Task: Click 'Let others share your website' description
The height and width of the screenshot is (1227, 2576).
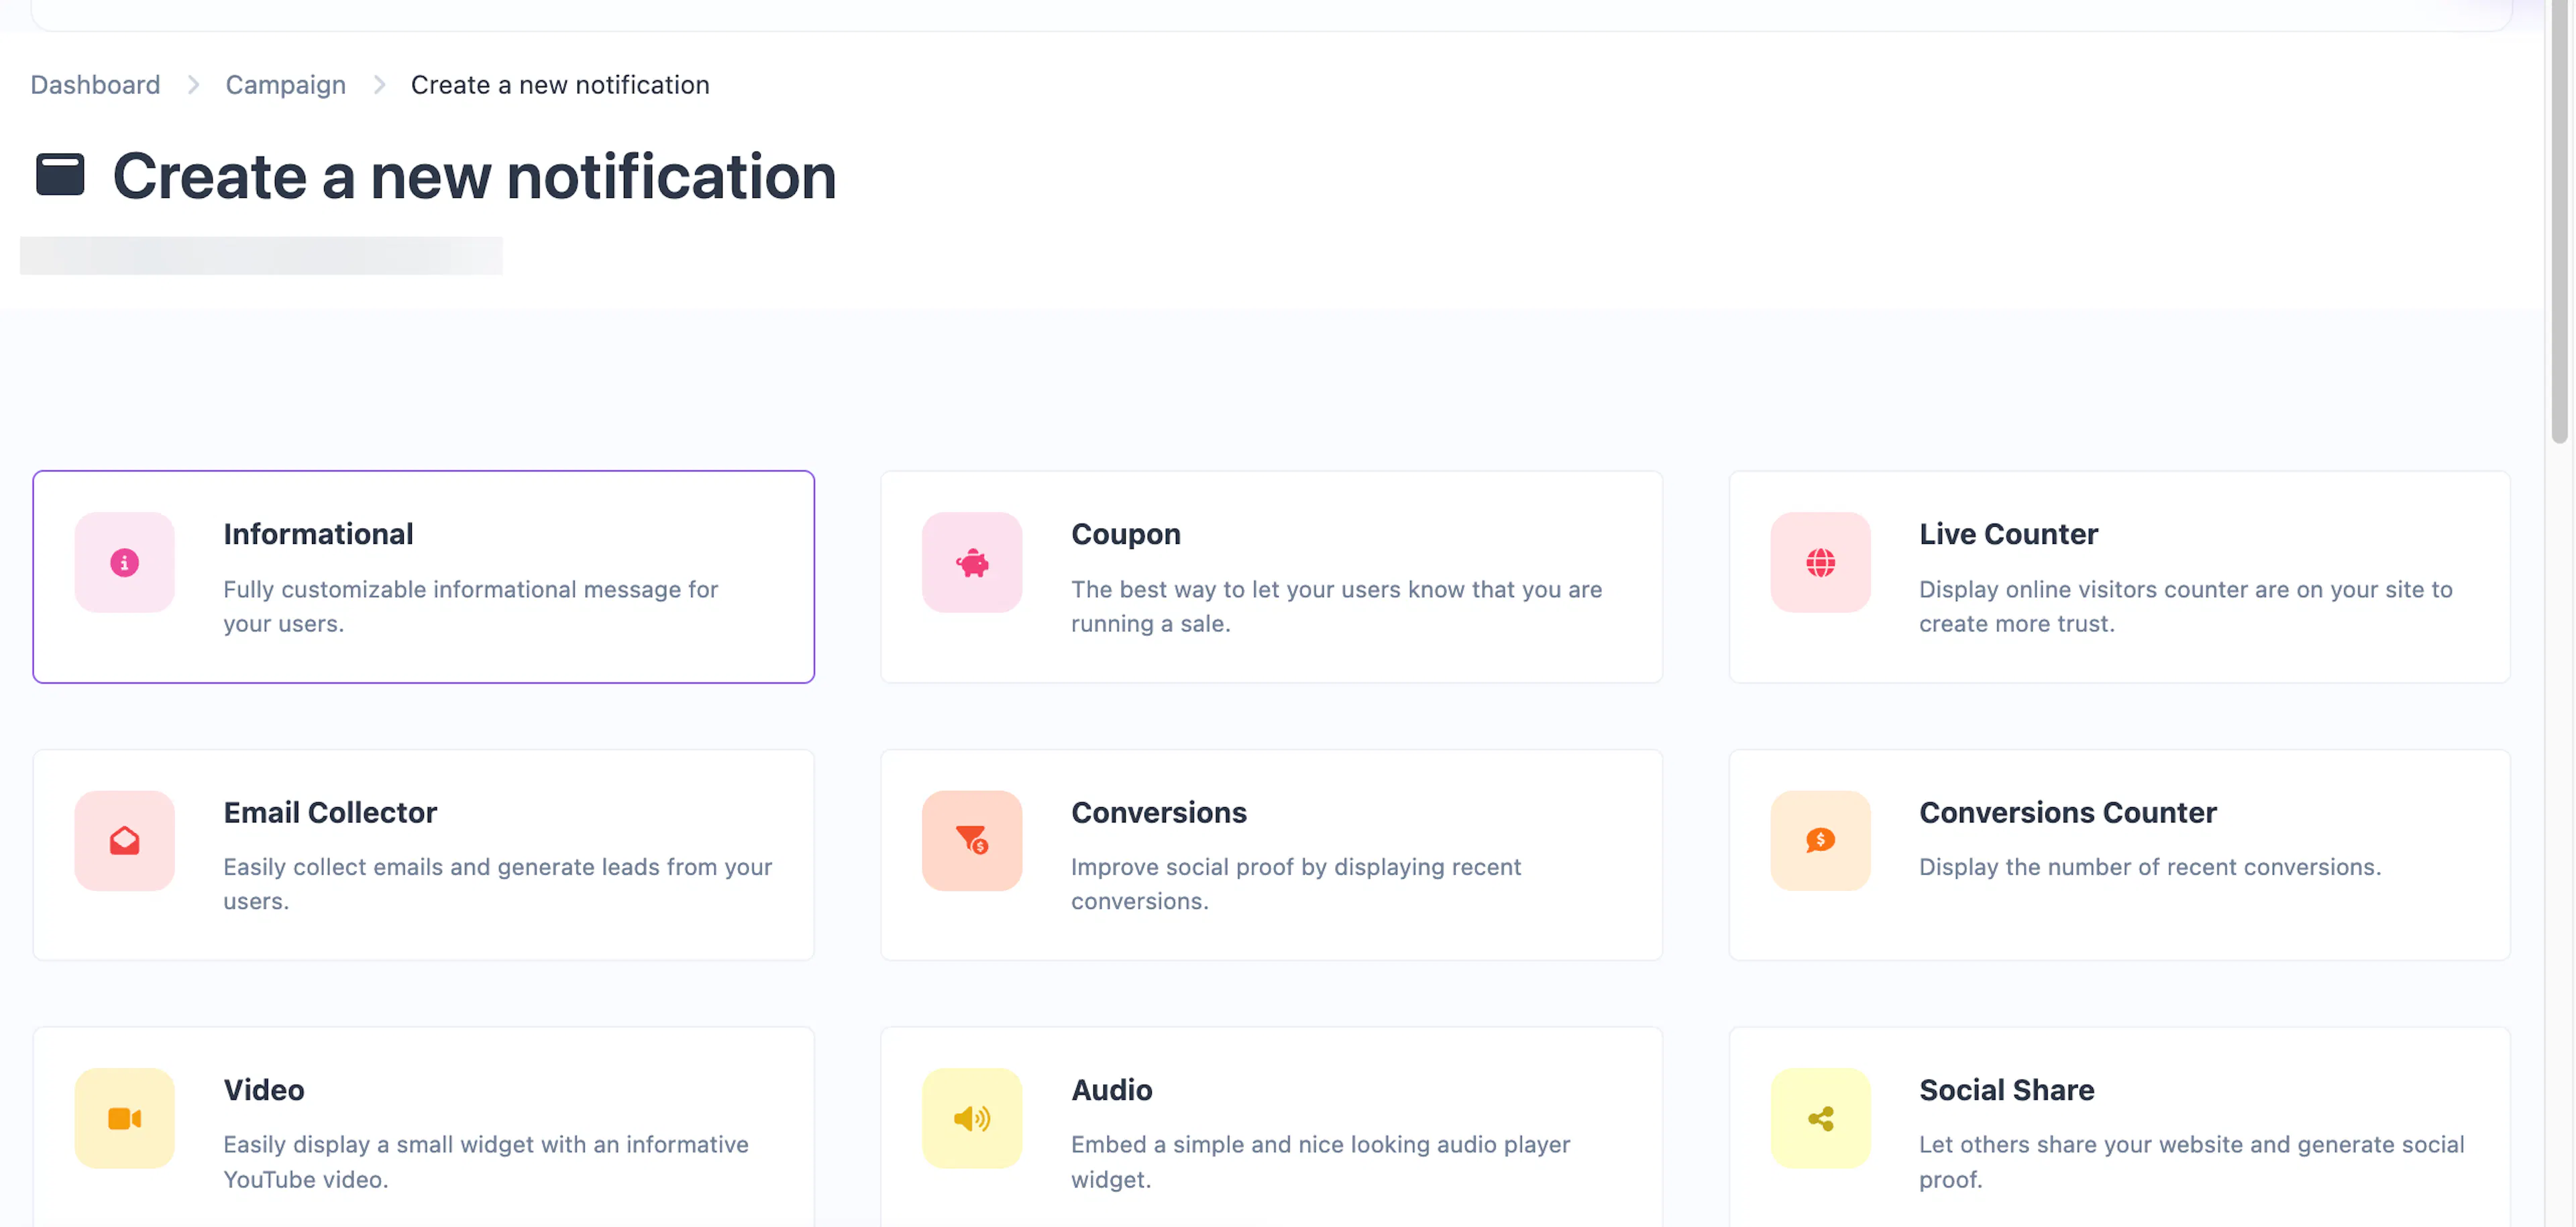Action: [2191, 1161]
